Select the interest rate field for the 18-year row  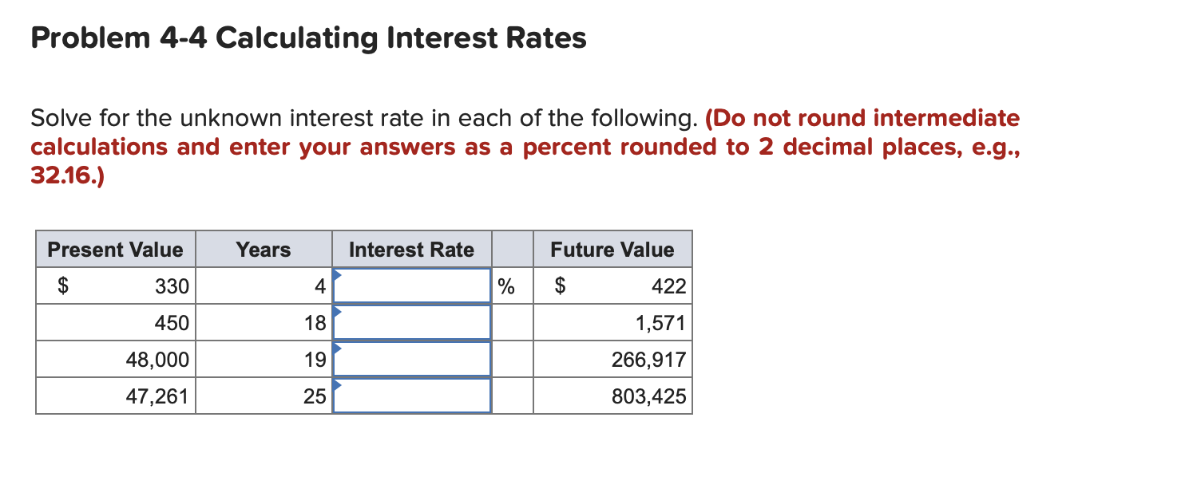412,322
